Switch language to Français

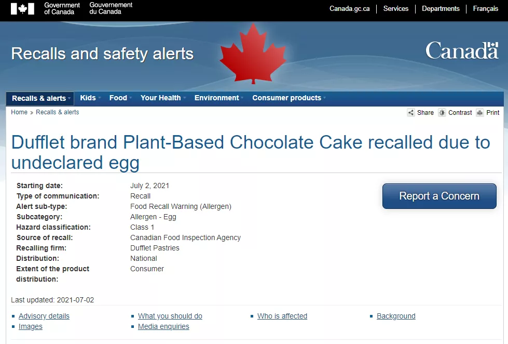pyautogui.click(x=485, y=9)
